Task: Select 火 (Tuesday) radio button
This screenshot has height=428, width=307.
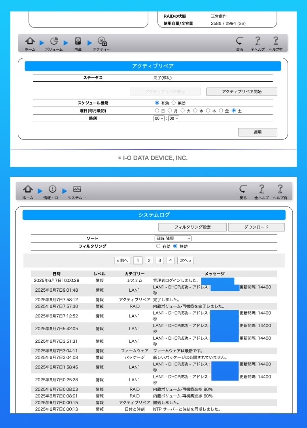Action: click(182, 111)
